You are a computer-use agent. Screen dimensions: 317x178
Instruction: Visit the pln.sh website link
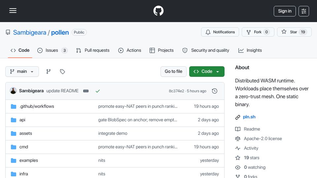click(x=249, y=117)
